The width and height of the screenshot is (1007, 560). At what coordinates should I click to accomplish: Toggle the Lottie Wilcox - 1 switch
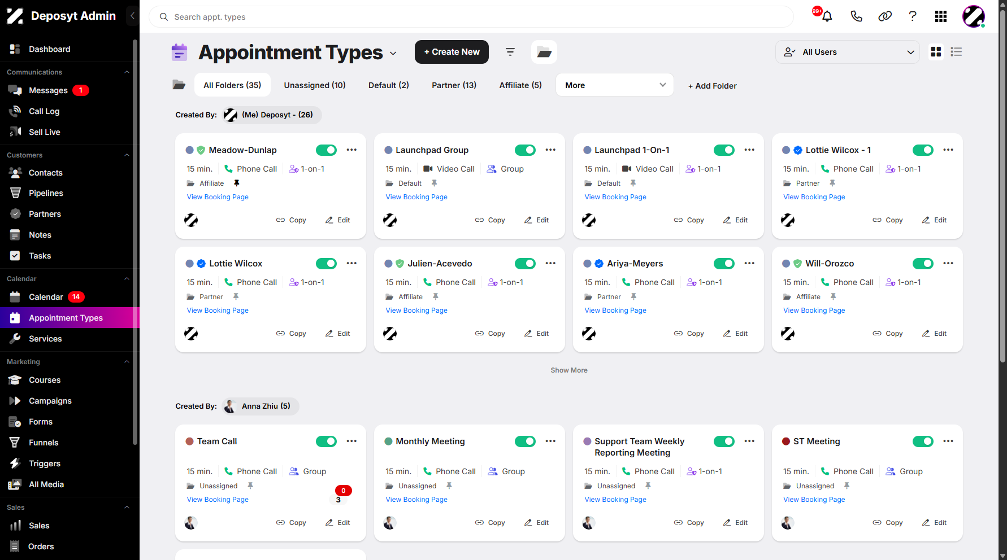pos(923,150)
